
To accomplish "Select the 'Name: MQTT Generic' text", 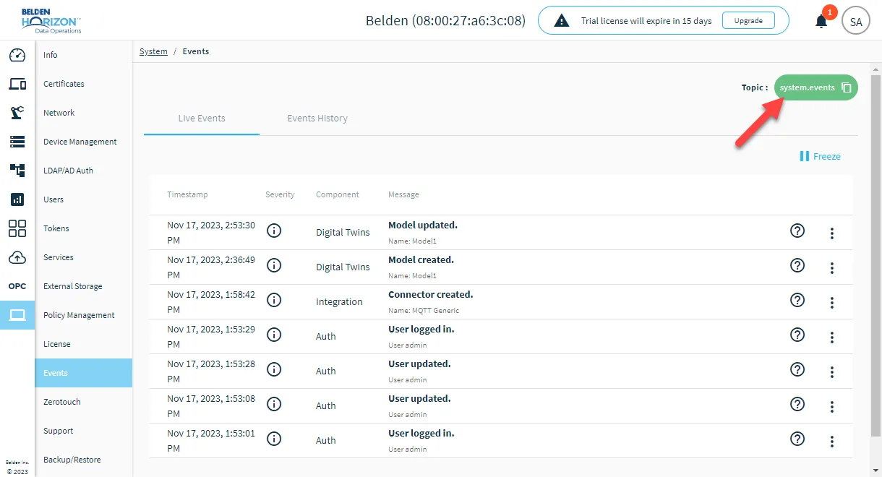I will click(x=424, y=311).
